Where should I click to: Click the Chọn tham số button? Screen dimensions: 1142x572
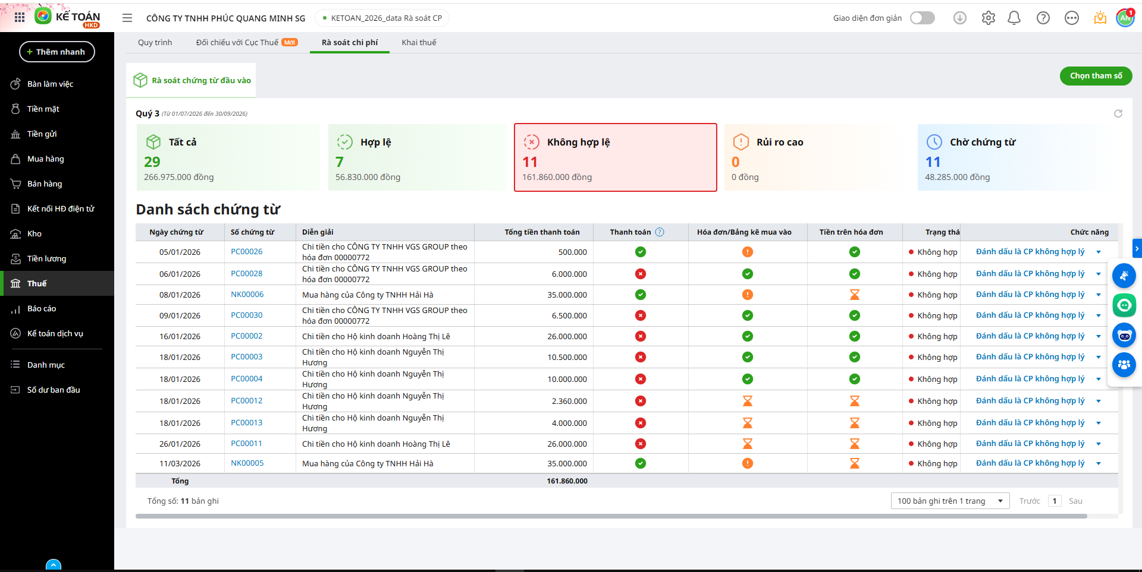coord(1096,75)
